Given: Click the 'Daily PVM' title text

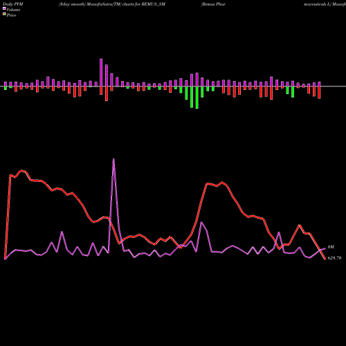Looking at the screenshot, I should pyautogui.click(x=13, y=4).
